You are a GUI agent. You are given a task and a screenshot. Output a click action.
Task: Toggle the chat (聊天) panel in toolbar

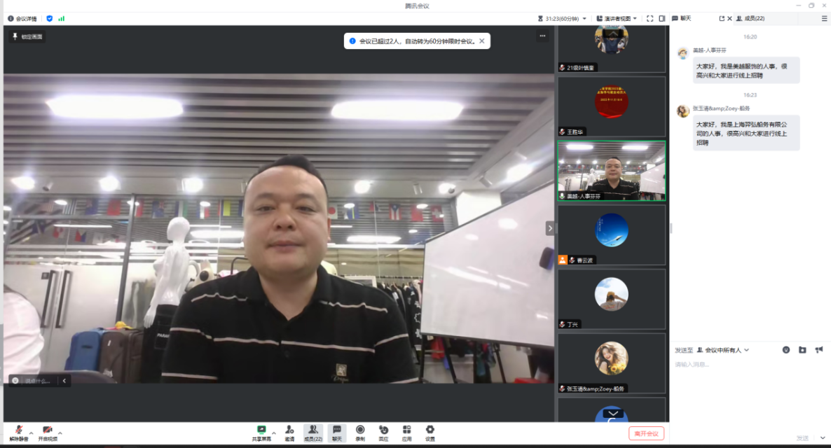coord(336,430)
